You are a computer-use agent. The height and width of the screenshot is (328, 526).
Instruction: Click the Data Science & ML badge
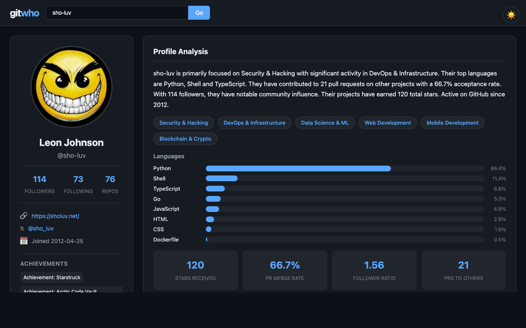click(325, 123)
